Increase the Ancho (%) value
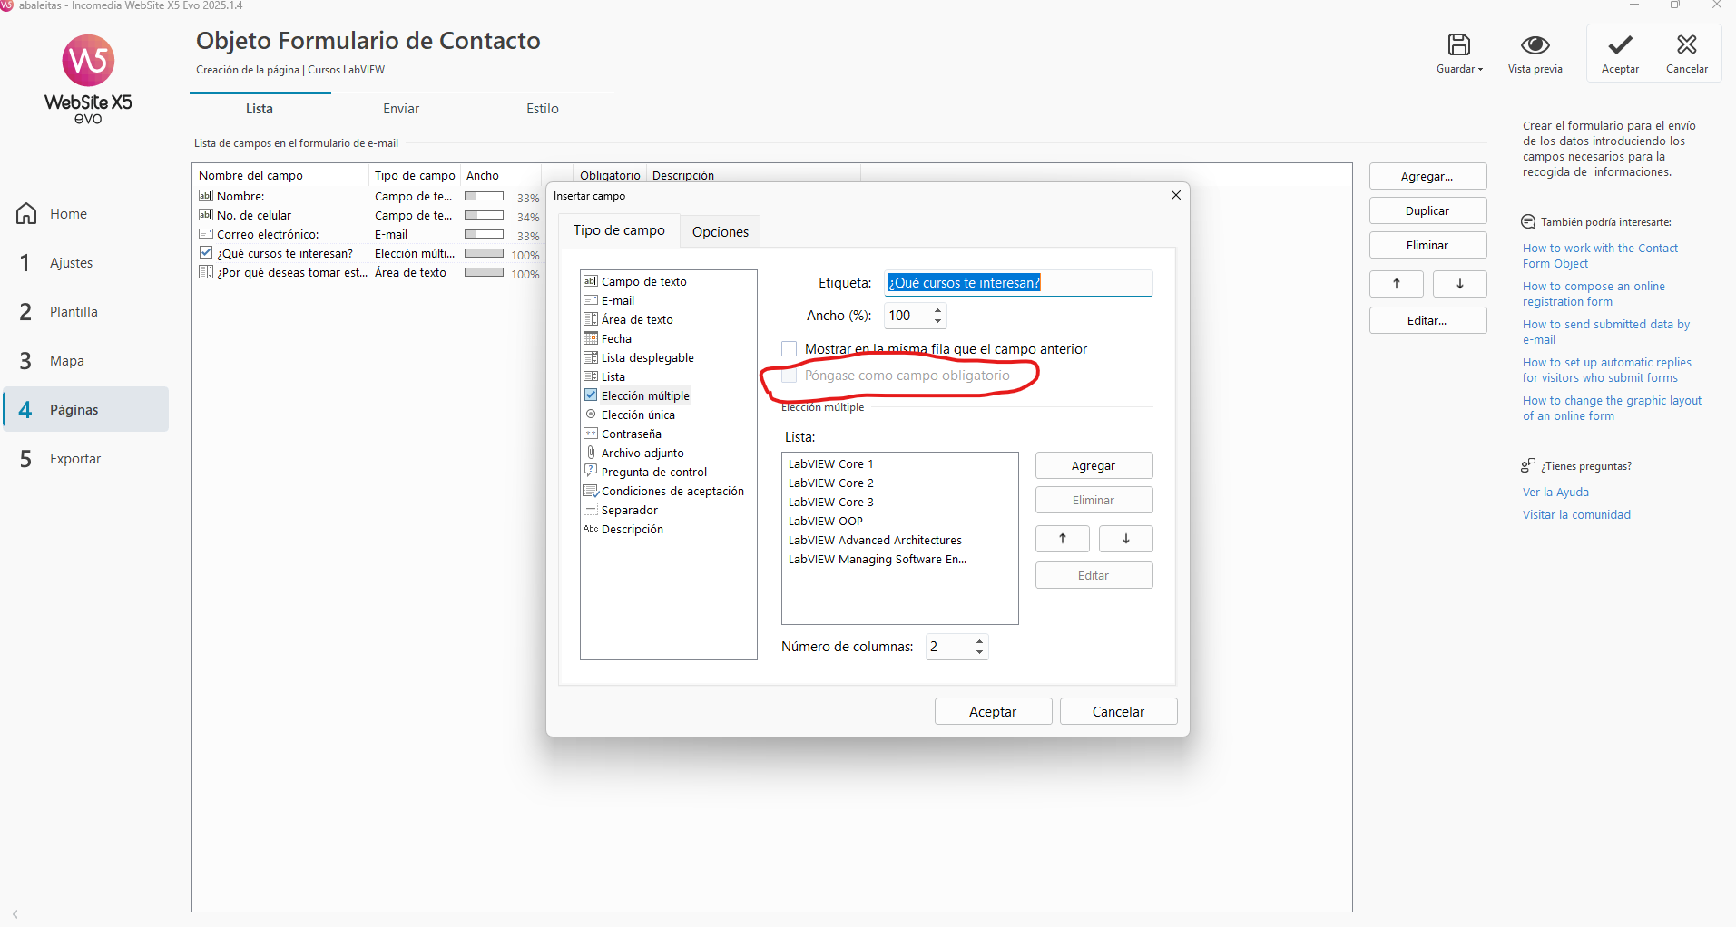 pyautogui.click(x=937, y=310)
